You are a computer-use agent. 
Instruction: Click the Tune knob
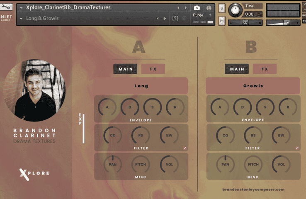coord(236,10)
